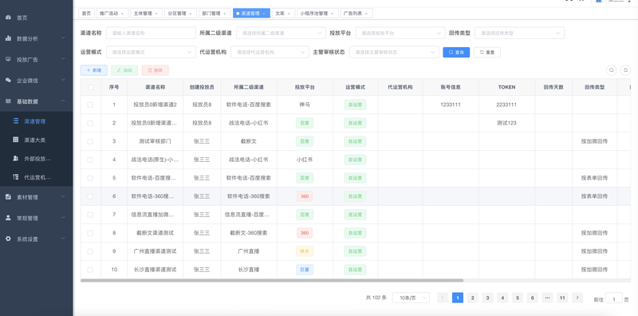Check the row 9 checkbox for 广州直播渠道测试
Viewport: 638px width, 316px height.
tap(90, 251)
